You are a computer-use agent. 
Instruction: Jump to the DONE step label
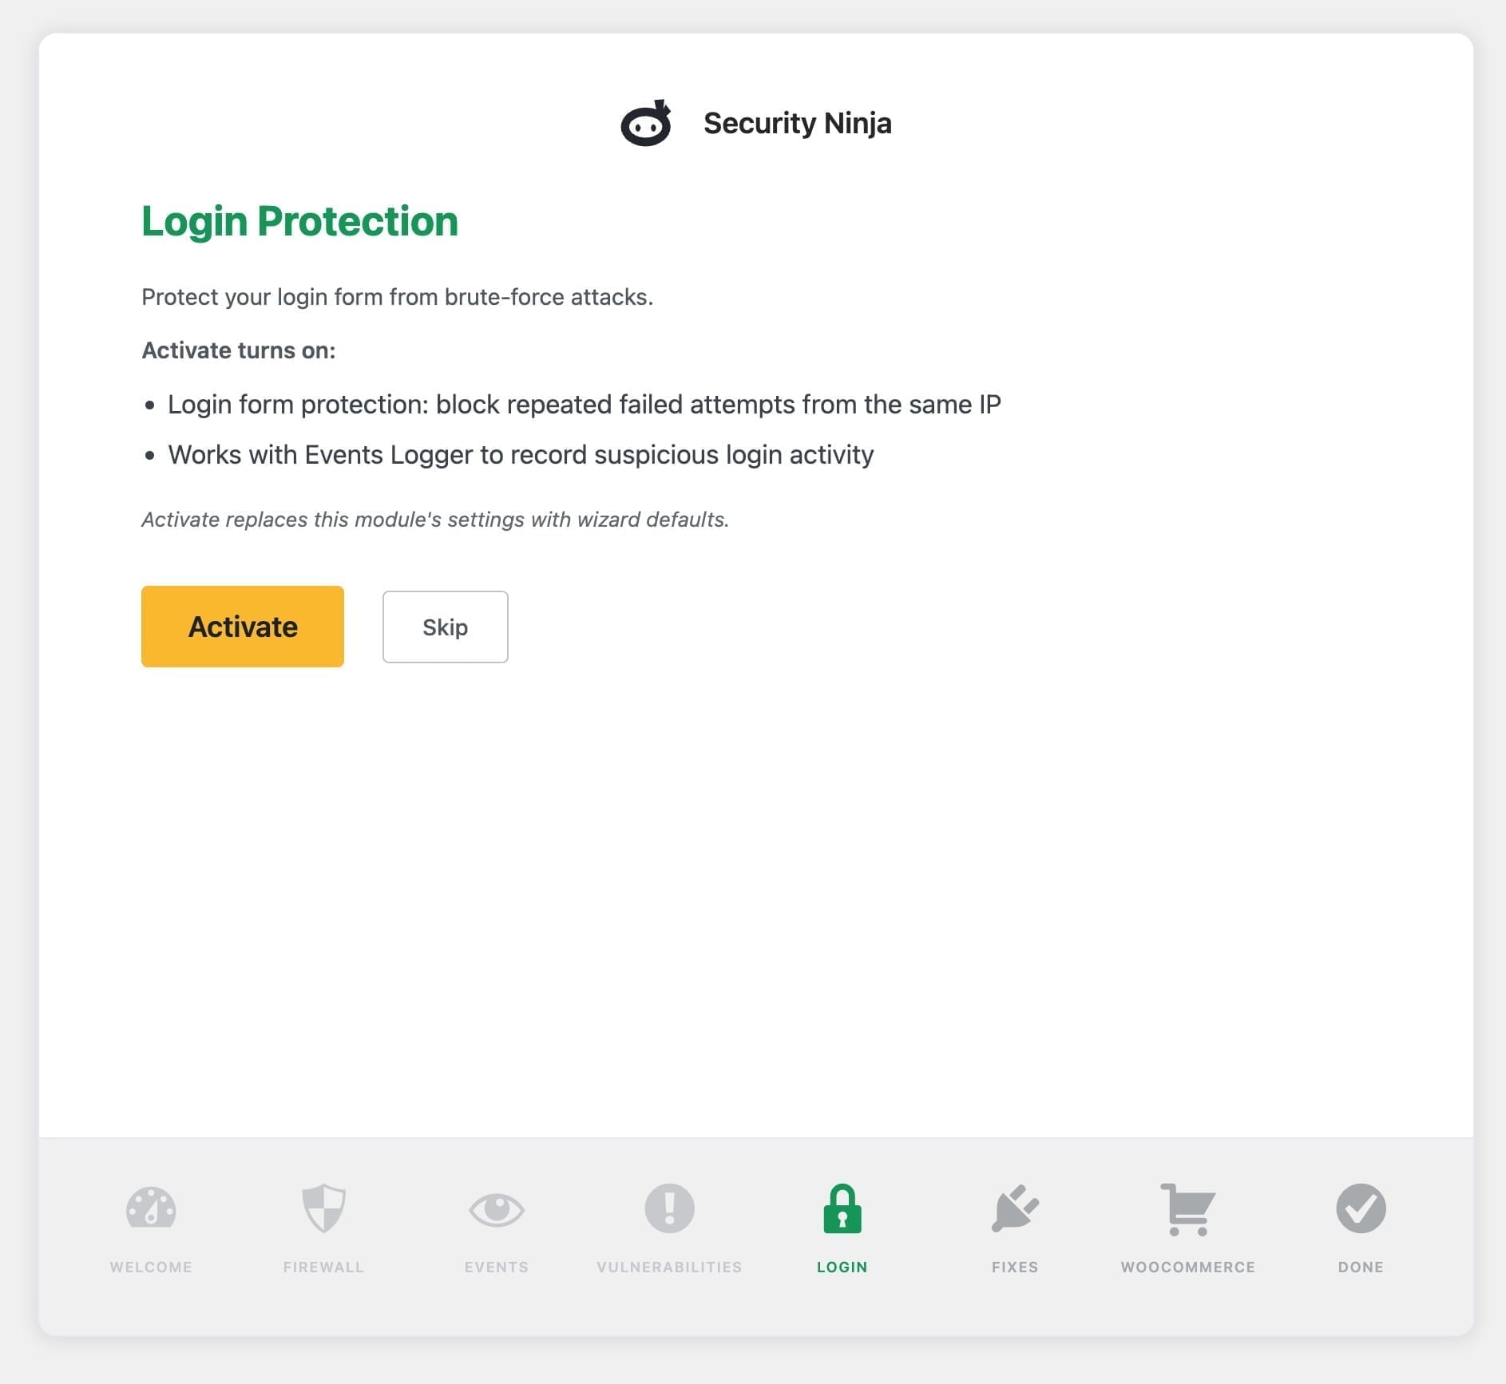(x=1361, y=1267)
